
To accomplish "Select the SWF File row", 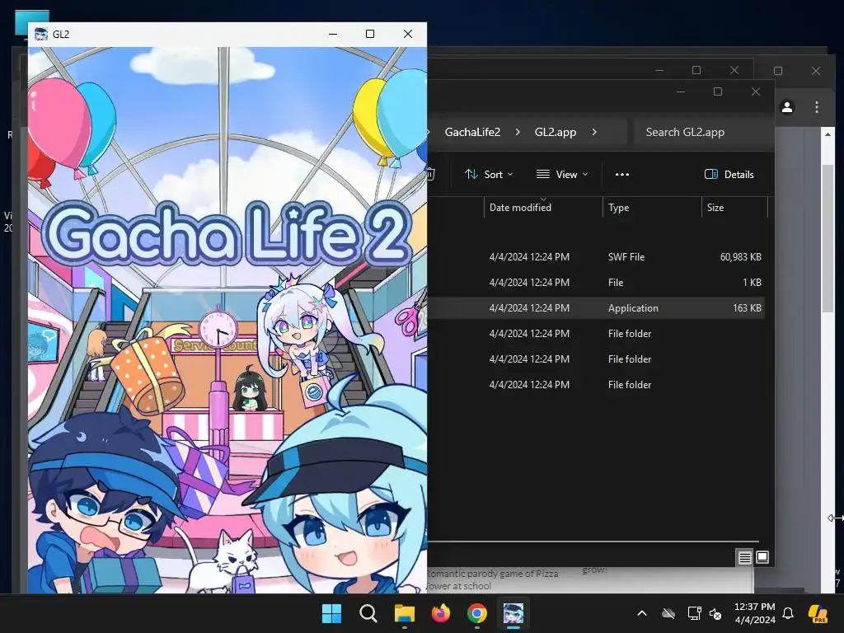I will (x=597, y=257).
